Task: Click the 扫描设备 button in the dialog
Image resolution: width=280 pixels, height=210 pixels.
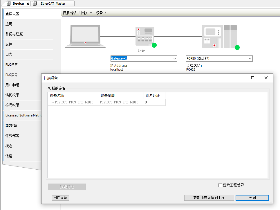Action: point(60,198)
